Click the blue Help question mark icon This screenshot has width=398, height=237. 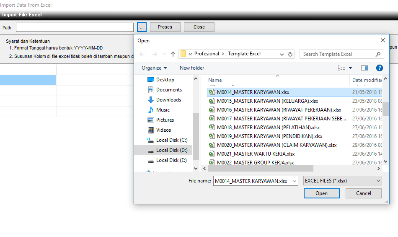379,68
